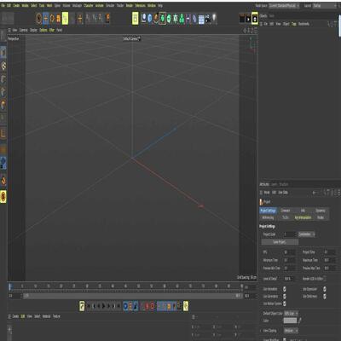Open the View Clipping dropdown
Viewport: 341px width, 341px height.
[x=291, y=331]
